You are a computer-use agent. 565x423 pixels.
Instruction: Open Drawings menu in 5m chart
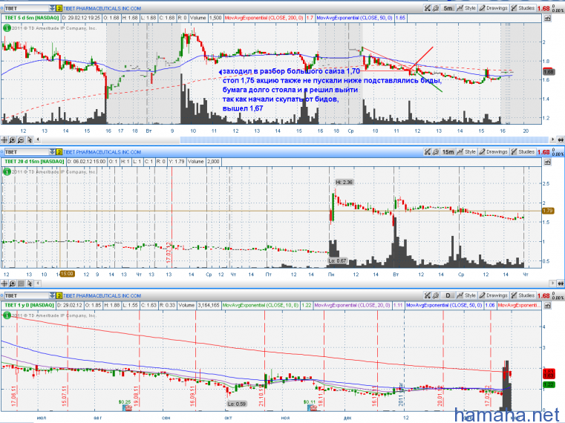[493, 8]
